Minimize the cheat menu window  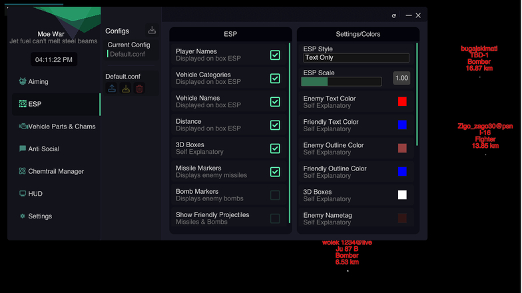[x=409, y=15]
